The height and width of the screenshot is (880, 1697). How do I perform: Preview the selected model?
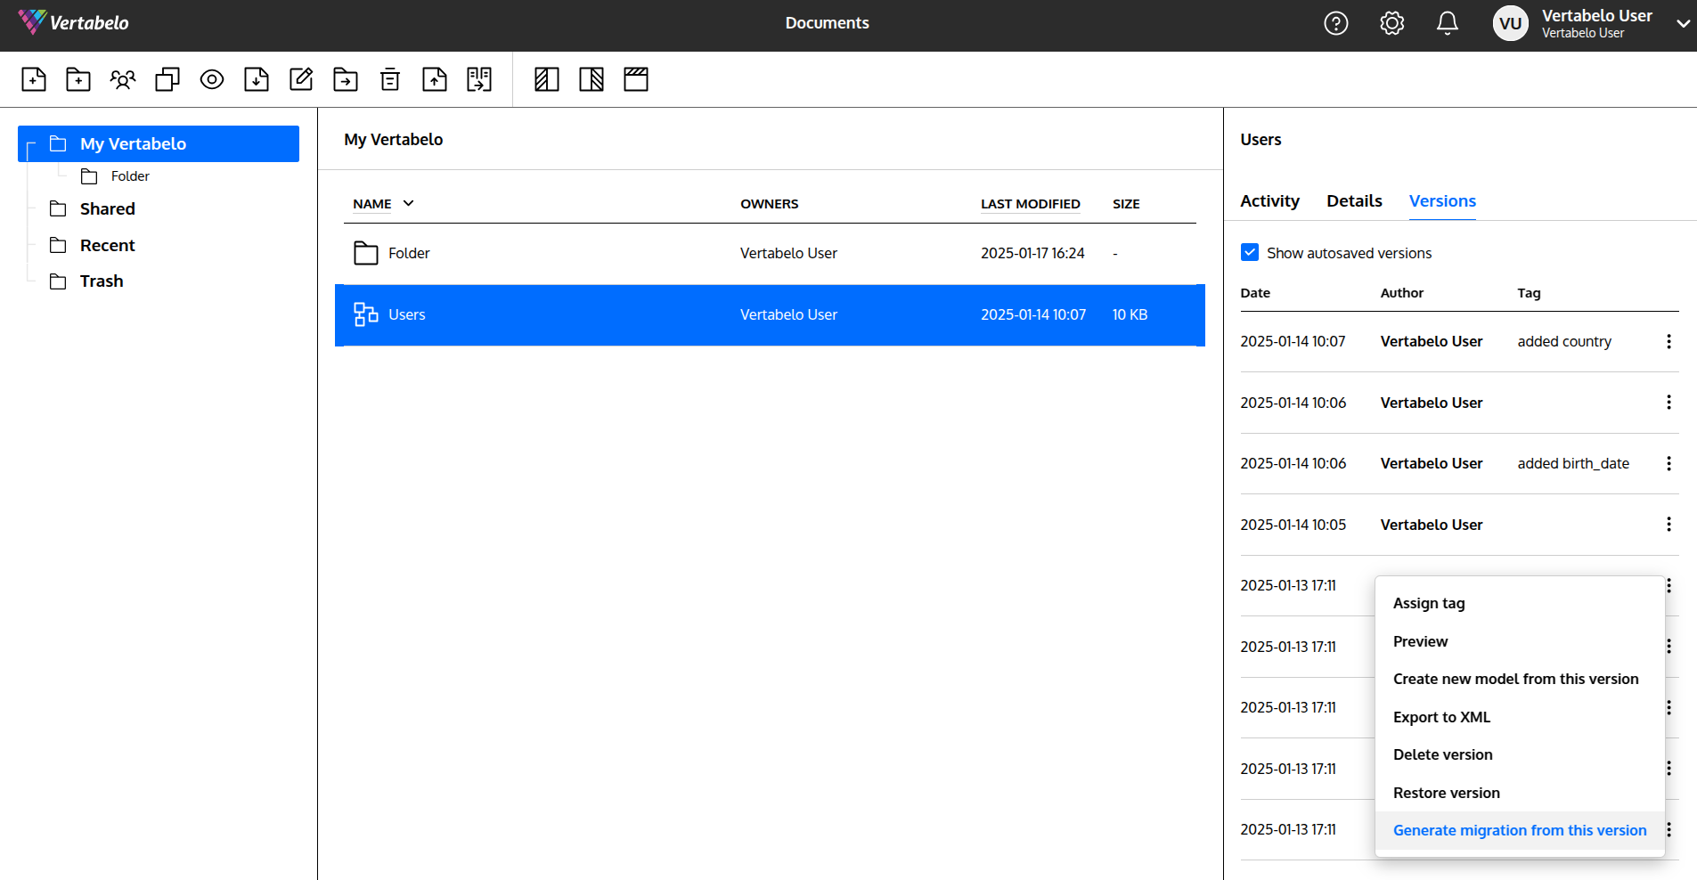[x=211, y=78]
